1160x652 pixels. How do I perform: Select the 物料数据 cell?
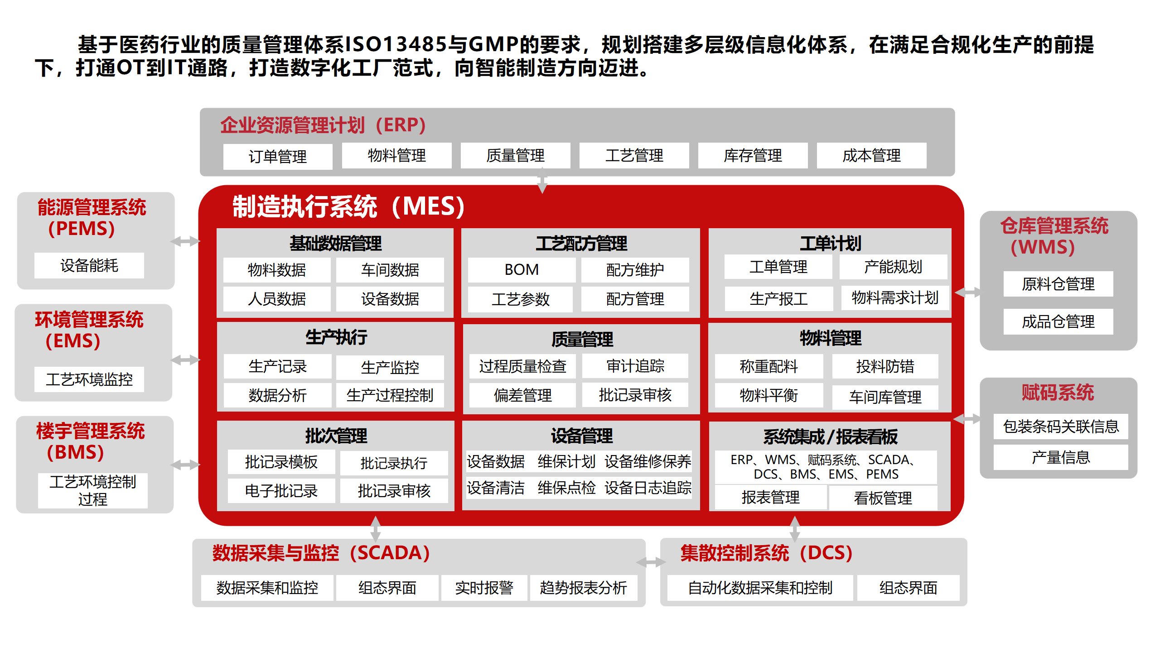click(277, 270)
